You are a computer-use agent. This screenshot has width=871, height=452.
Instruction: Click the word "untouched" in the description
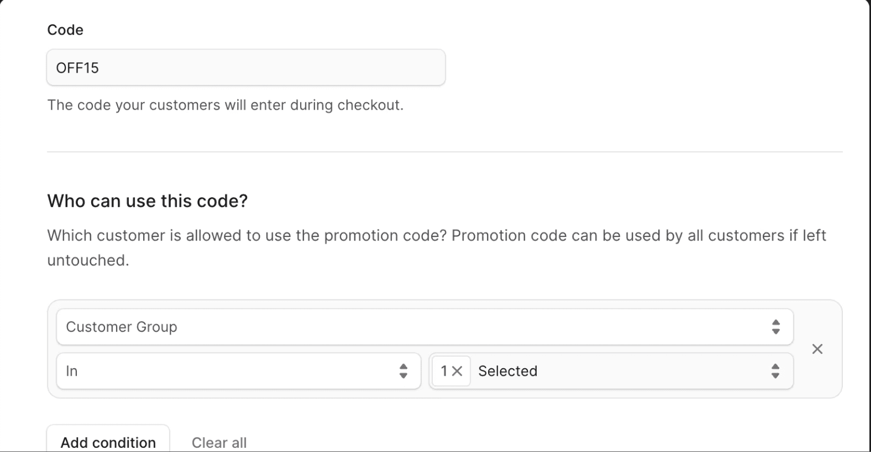click(87, 260)
